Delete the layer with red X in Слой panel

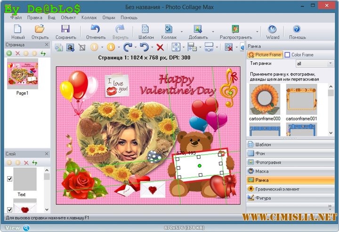(x=26, y=162)
